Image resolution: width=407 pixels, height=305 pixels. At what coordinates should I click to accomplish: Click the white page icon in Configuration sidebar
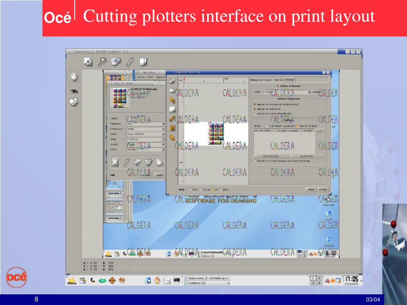pos(172,109)
